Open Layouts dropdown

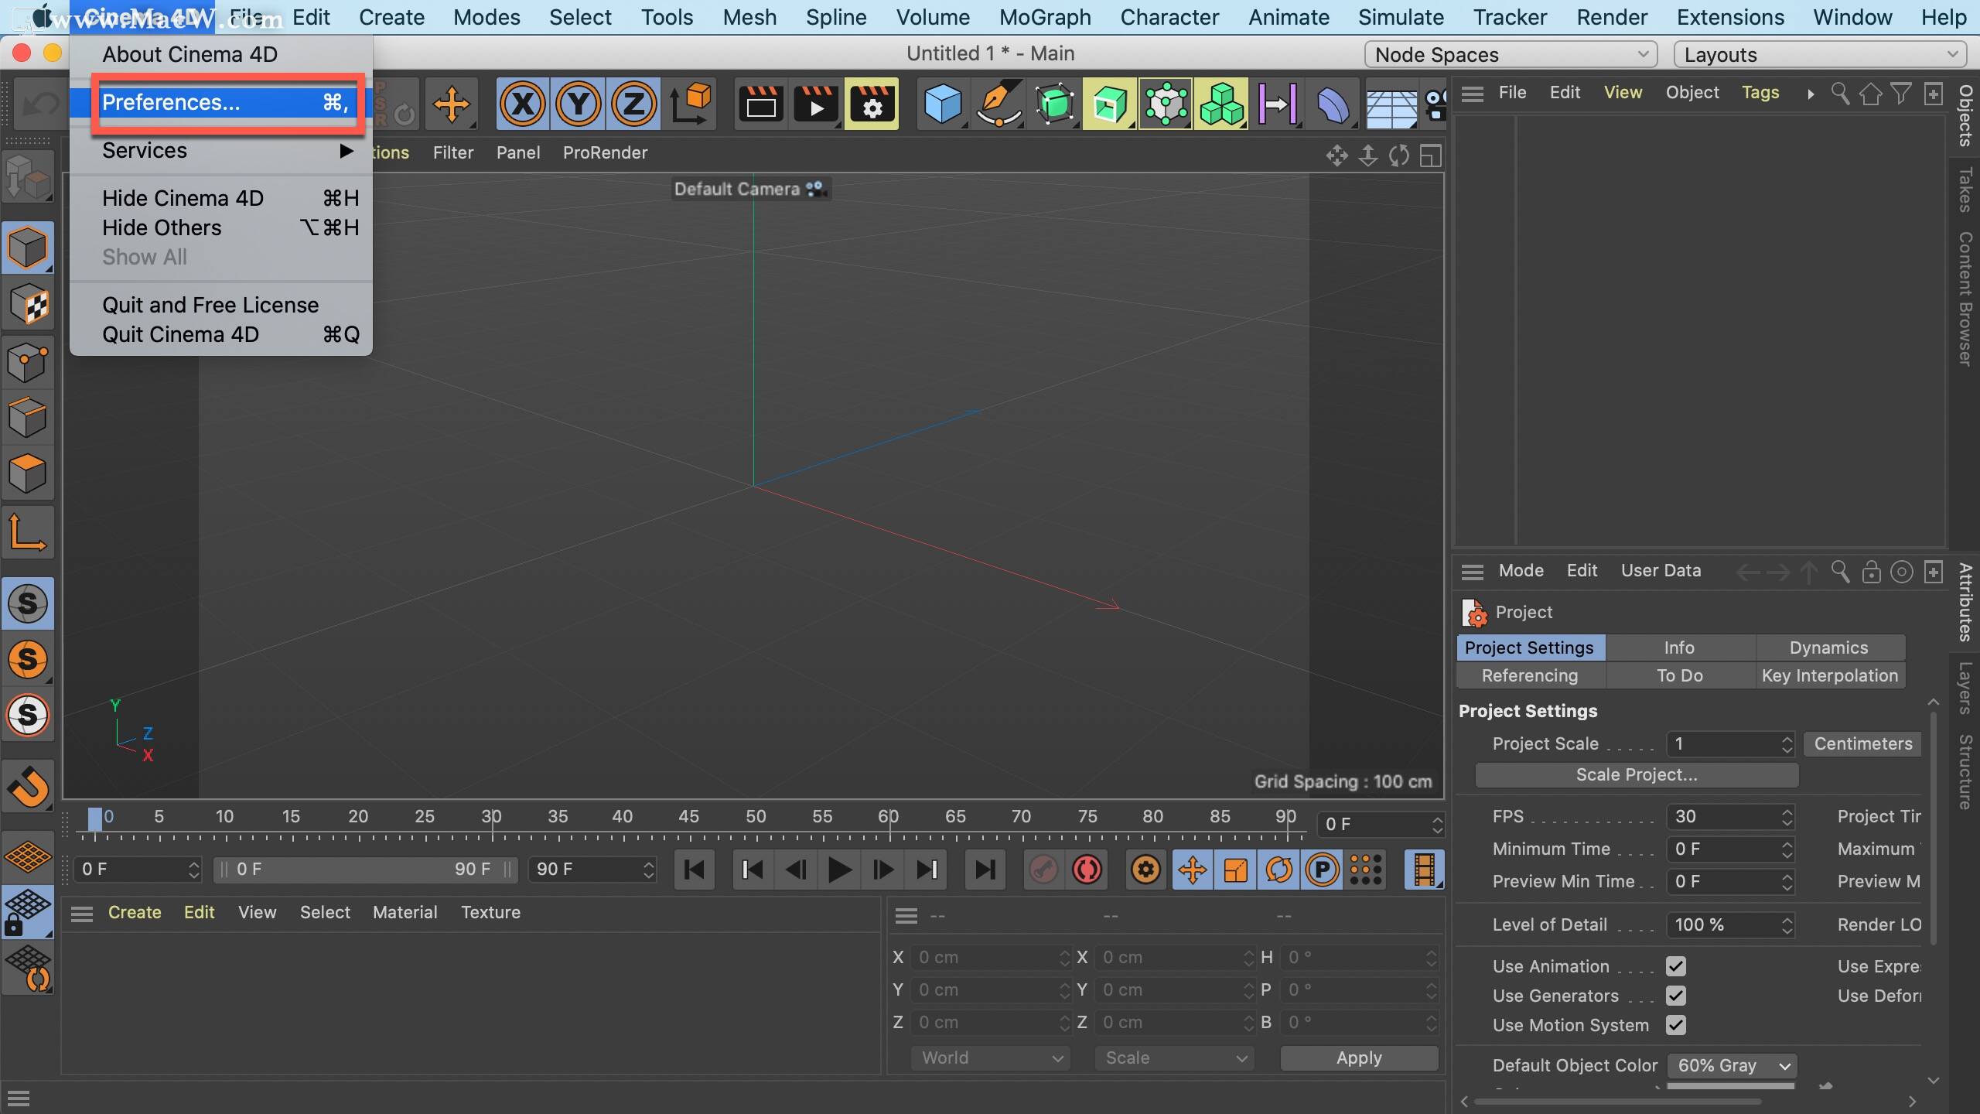pyautogui.click(x=1820, y=54)
